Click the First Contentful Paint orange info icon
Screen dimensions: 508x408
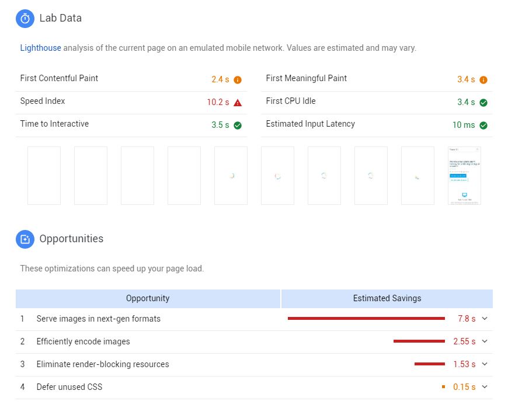tap(238, 80)
